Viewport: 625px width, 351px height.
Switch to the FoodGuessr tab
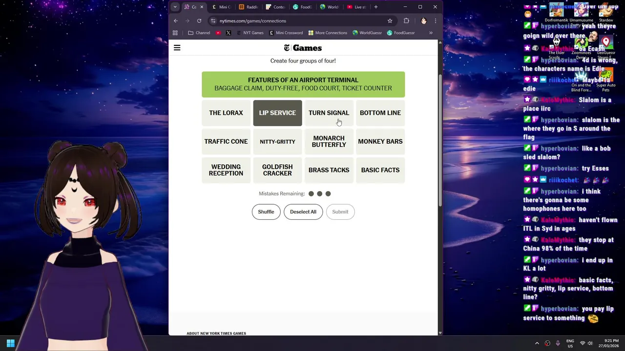tap(302, 7)
